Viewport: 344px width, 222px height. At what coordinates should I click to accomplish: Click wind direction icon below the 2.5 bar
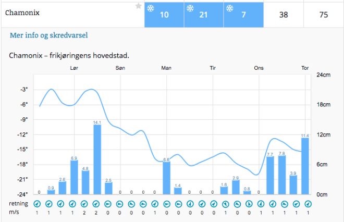[108, 204]
